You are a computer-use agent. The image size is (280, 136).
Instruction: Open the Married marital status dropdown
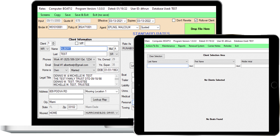click(94, 70)
